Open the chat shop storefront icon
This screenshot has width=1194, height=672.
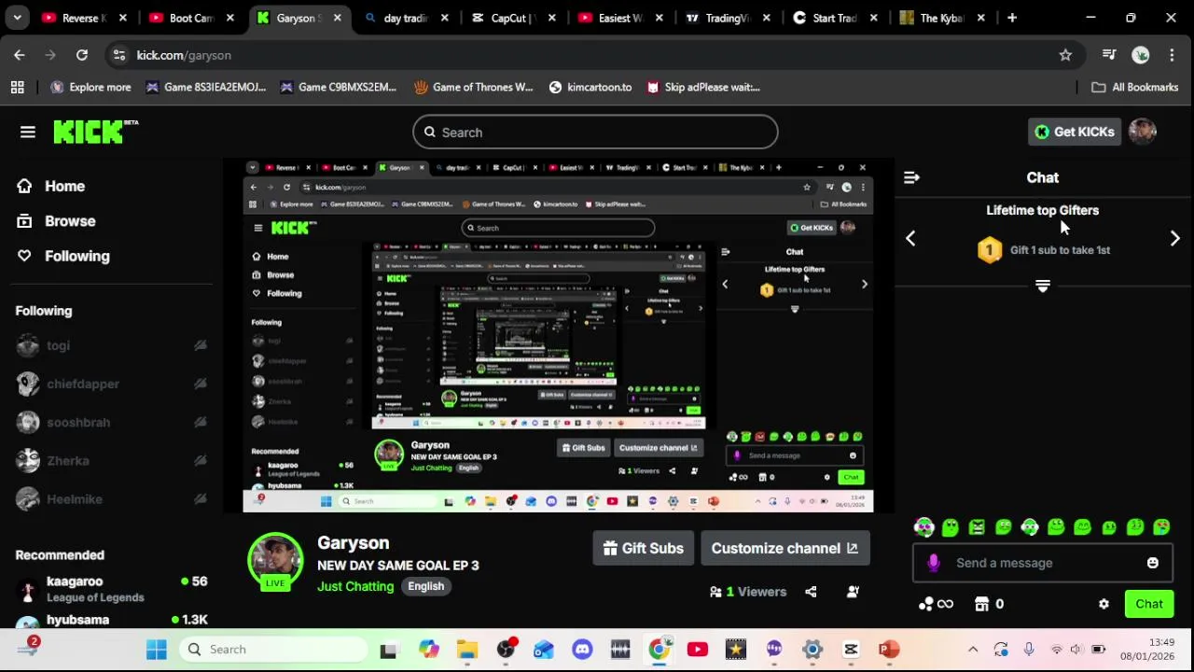click(981, 604)
